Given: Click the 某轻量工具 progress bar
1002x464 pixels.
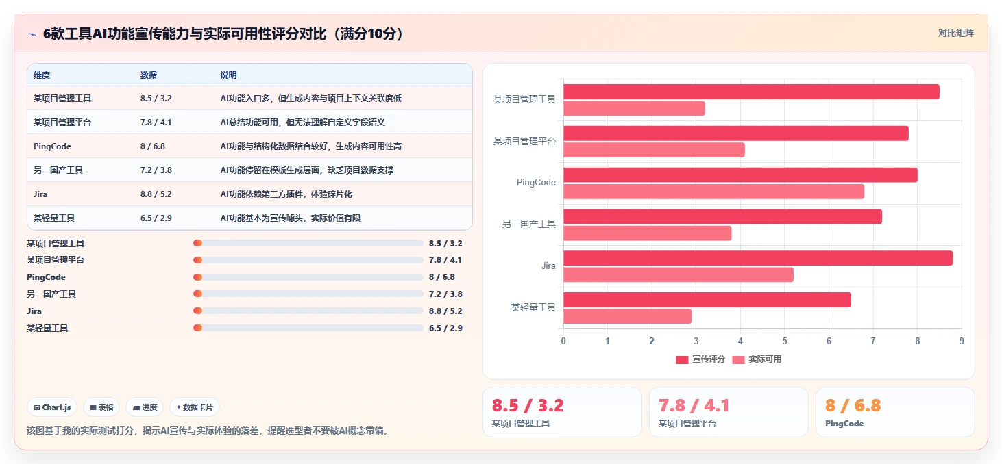Looking at the screenshot, I should coord(308,328).
